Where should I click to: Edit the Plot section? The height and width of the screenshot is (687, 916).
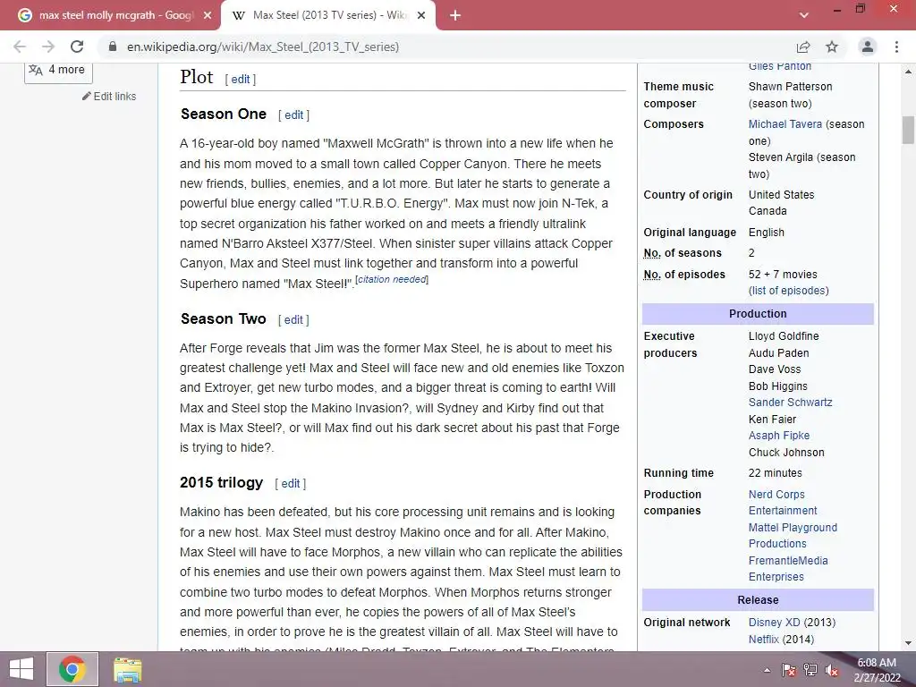pos(240,80)
